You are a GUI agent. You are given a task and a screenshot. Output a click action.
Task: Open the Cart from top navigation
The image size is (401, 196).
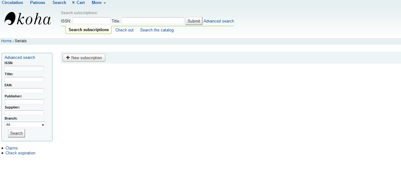click(79, 3)
